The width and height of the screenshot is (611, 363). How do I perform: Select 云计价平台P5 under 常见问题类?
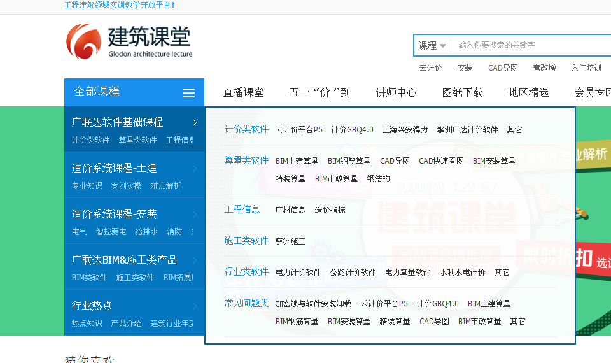[x=384, y=303]
